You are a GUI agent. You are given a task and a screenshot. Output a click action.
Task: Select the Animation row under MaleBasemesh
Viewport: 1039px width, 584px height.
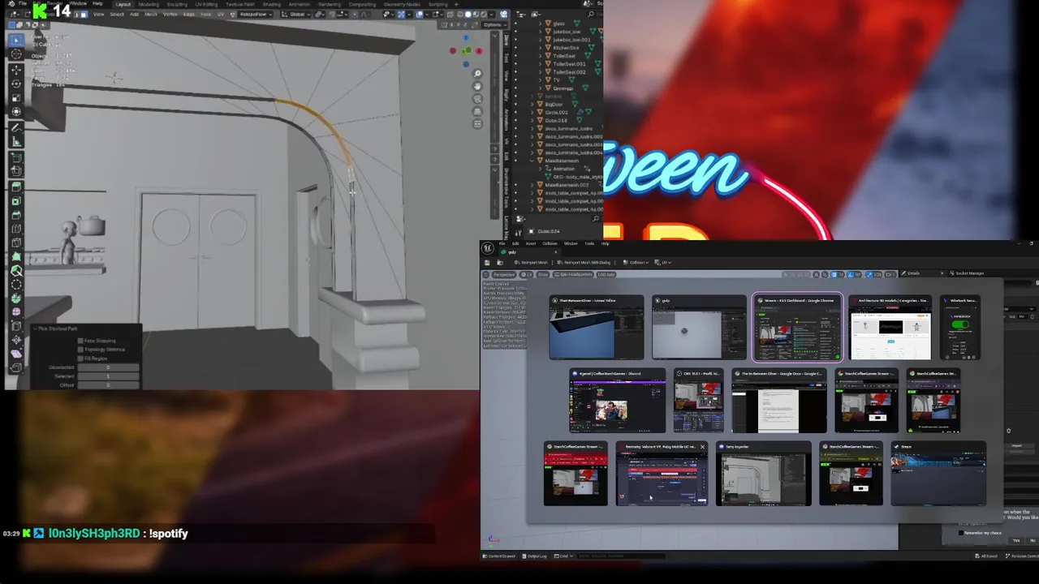coord(564,169)
